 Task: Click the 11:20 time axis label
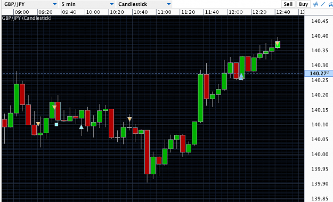click(188, 12)
